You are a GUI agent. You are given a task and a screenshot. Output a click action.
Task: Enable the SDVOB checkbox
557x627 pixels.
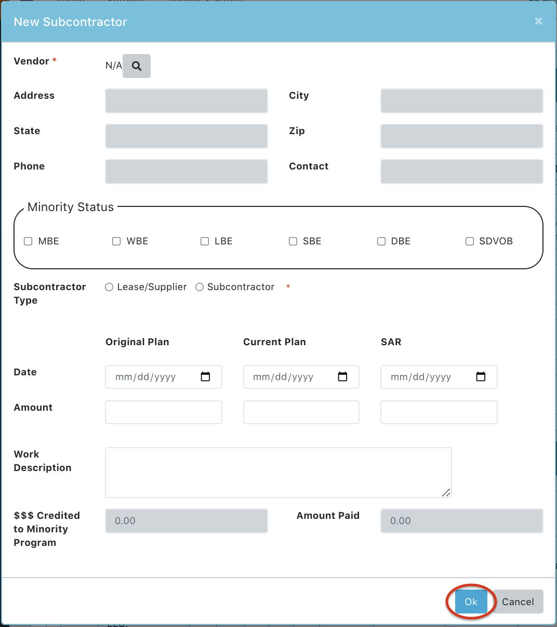(x=470, y=241)
